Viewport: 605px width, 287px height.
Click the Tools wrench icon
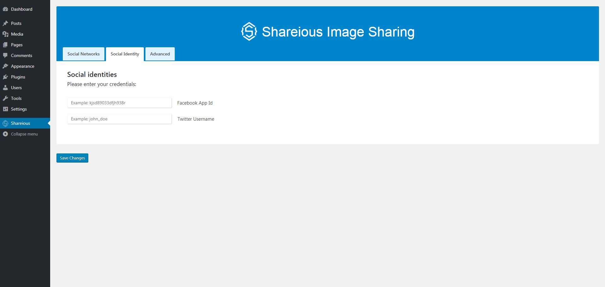point(5,98)
